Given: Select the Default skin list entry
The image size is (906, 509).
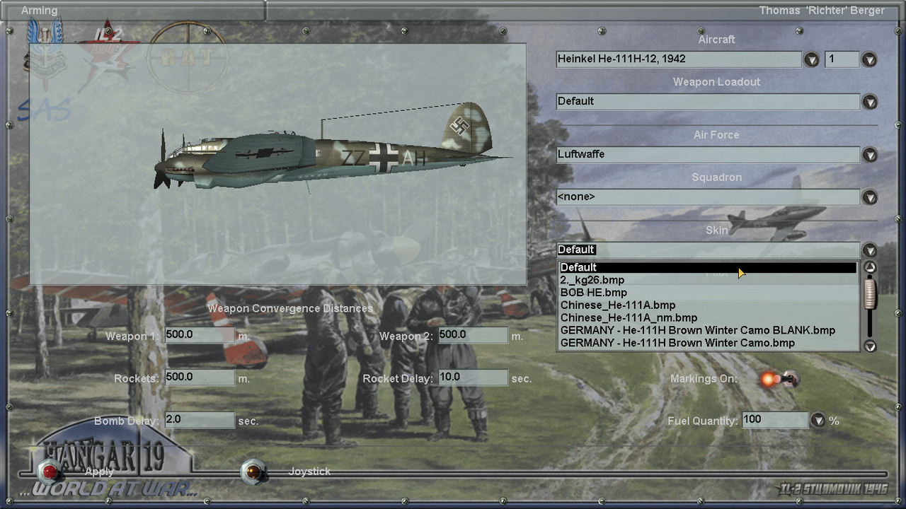Looking at the screenshot, I should click(708, 268).
